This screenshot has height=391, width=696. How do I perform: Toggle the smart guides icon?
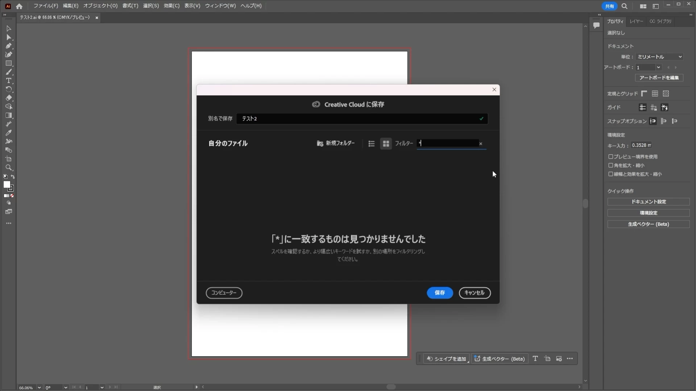(x=664, y=108)
